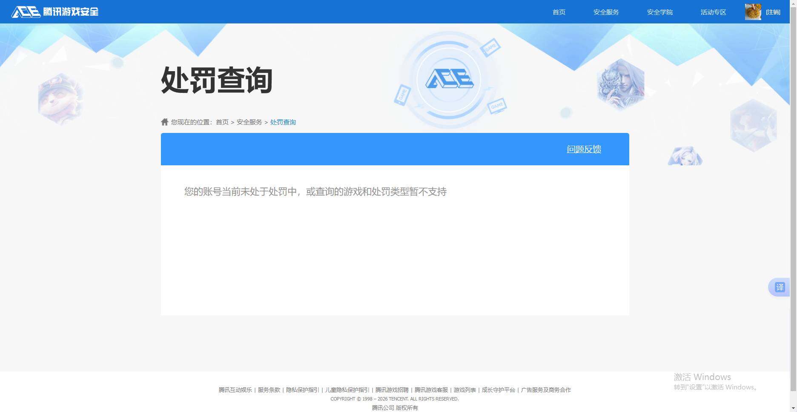
Task: Click the floating translate (译) button
Action: point(780,287)
